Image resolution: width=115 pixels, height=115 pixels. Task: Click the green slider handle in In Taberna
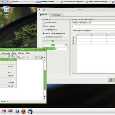pyautogui.click(x=53, y=41)
